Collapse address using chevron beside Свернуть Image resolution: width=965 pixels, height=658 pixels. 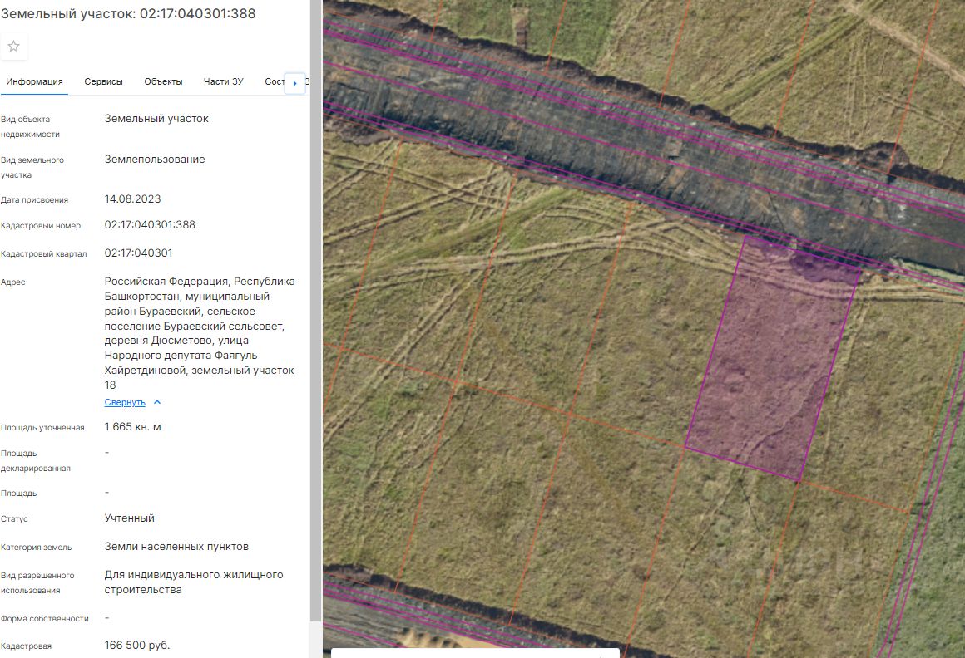[x=157, y=402]
